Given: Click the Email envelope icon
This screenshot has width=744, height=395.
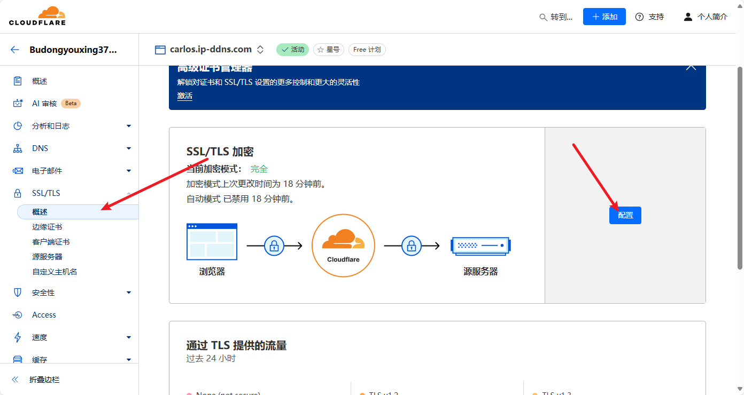Looking at the screenshot, I should pos(18,171).
